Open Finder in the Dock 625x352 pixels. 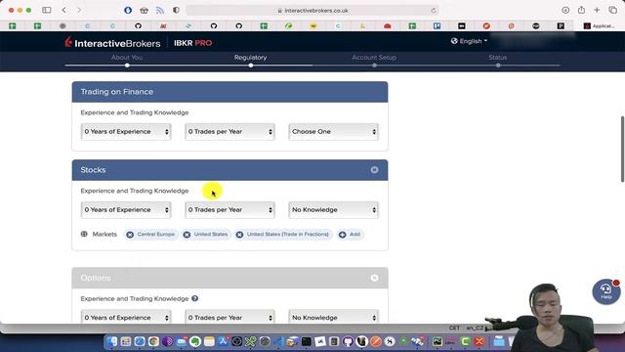[x=112, y=341]
